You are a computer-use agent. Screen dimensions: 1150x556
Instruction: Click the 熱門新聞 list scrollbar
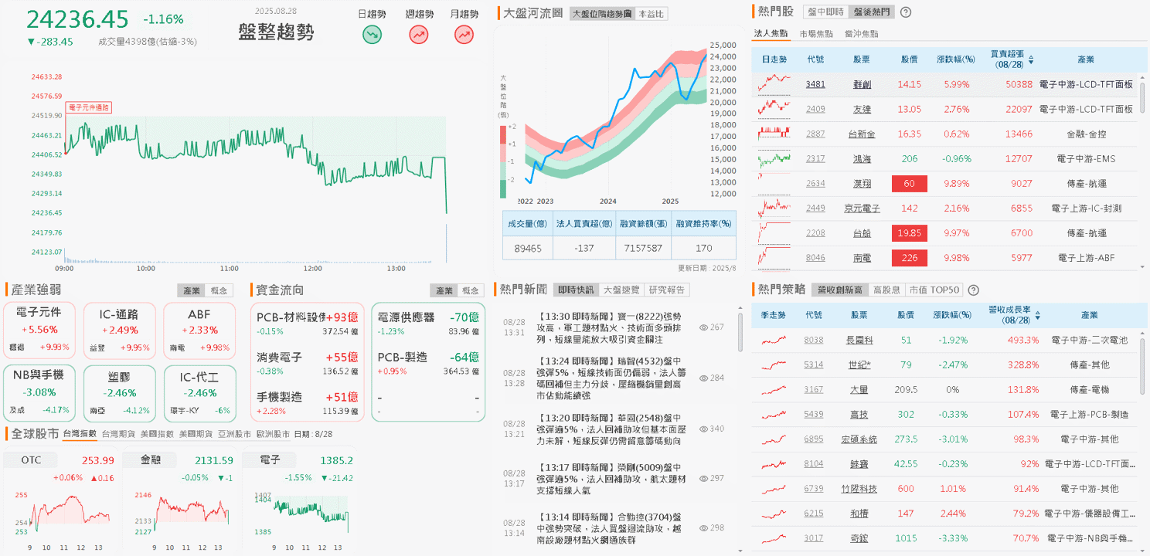(740, 332)
